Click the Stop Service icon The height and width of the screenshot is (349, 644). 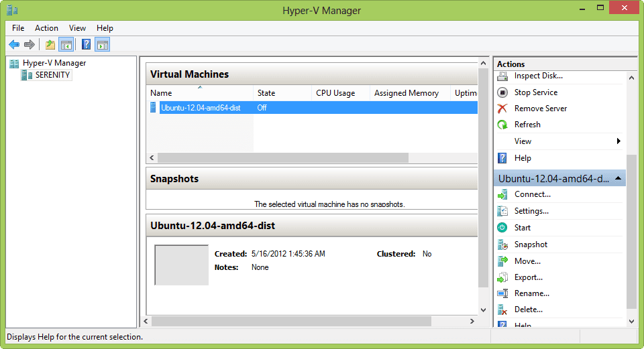502,92
